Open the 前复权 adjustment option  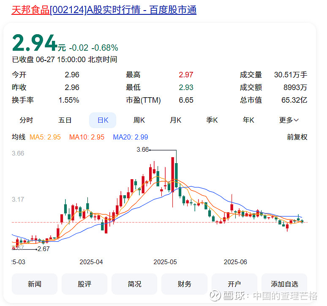point(297,137)
